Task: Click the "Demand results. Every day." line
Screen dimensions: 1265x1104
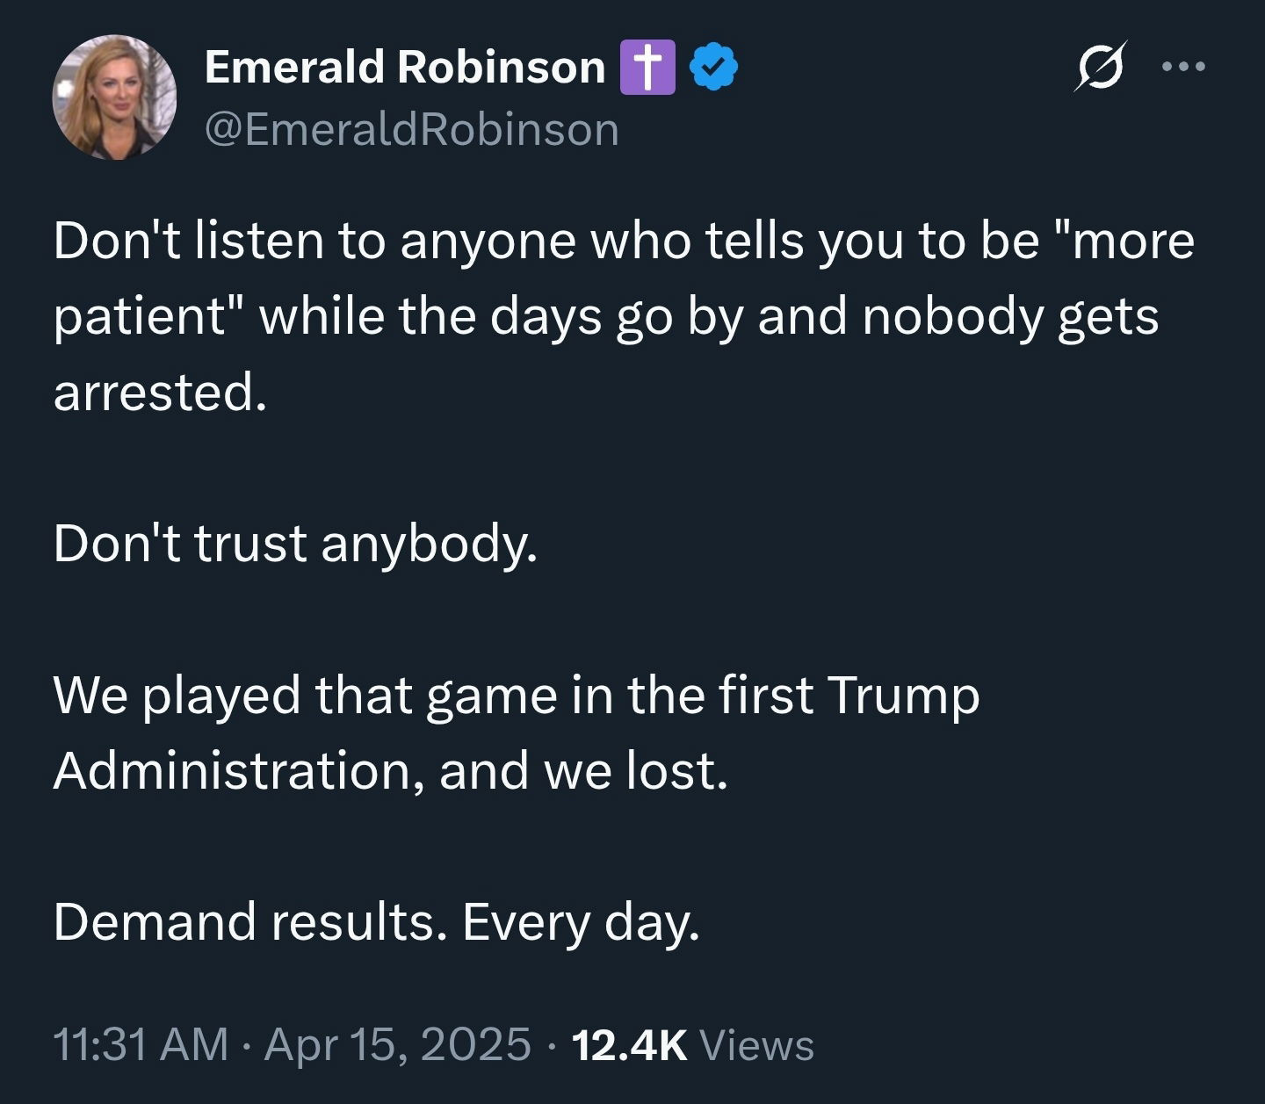Action: 376,922
